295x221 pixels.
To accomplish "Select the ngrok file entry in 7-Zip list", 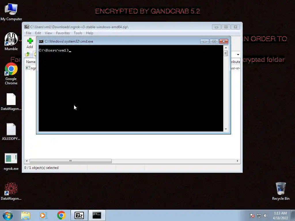I will (x=31, y=68).
